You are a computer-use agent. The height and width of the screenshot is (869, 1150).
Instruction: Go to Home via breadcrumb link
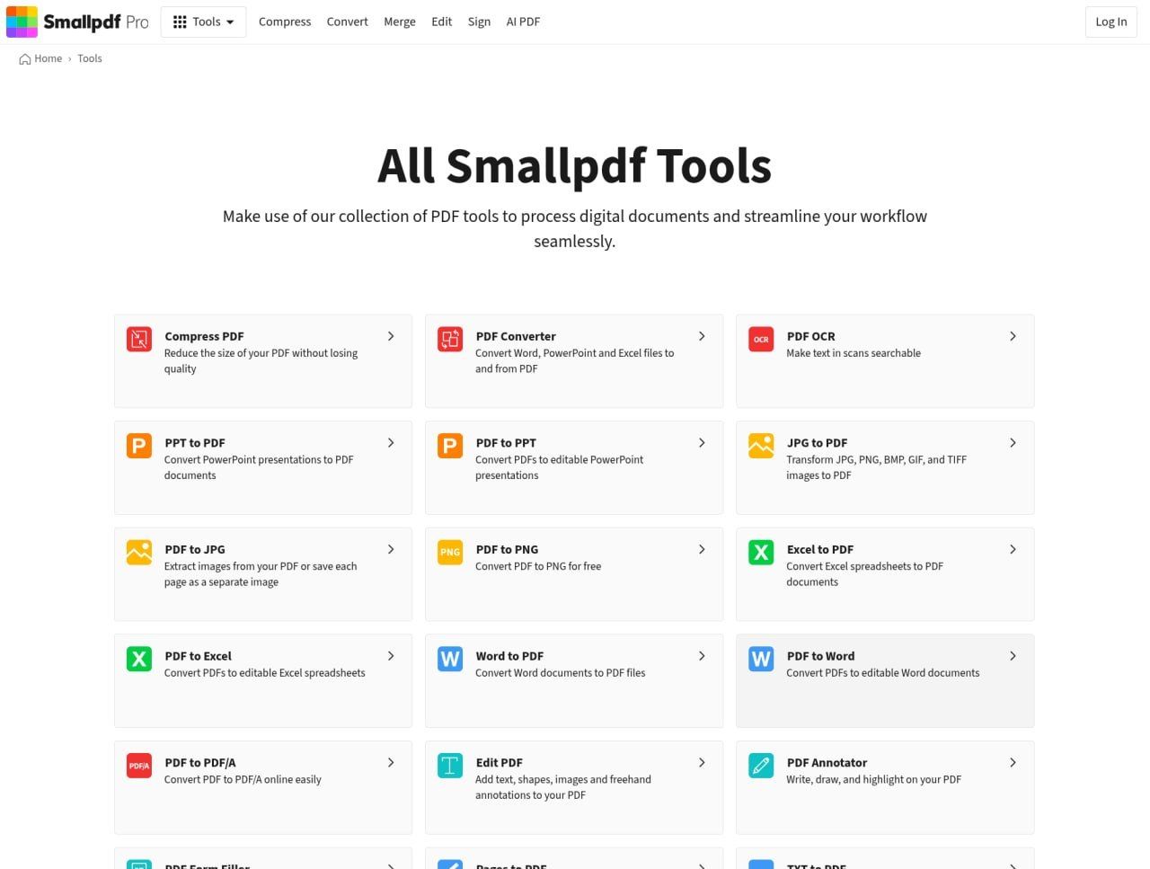[49, 58]
